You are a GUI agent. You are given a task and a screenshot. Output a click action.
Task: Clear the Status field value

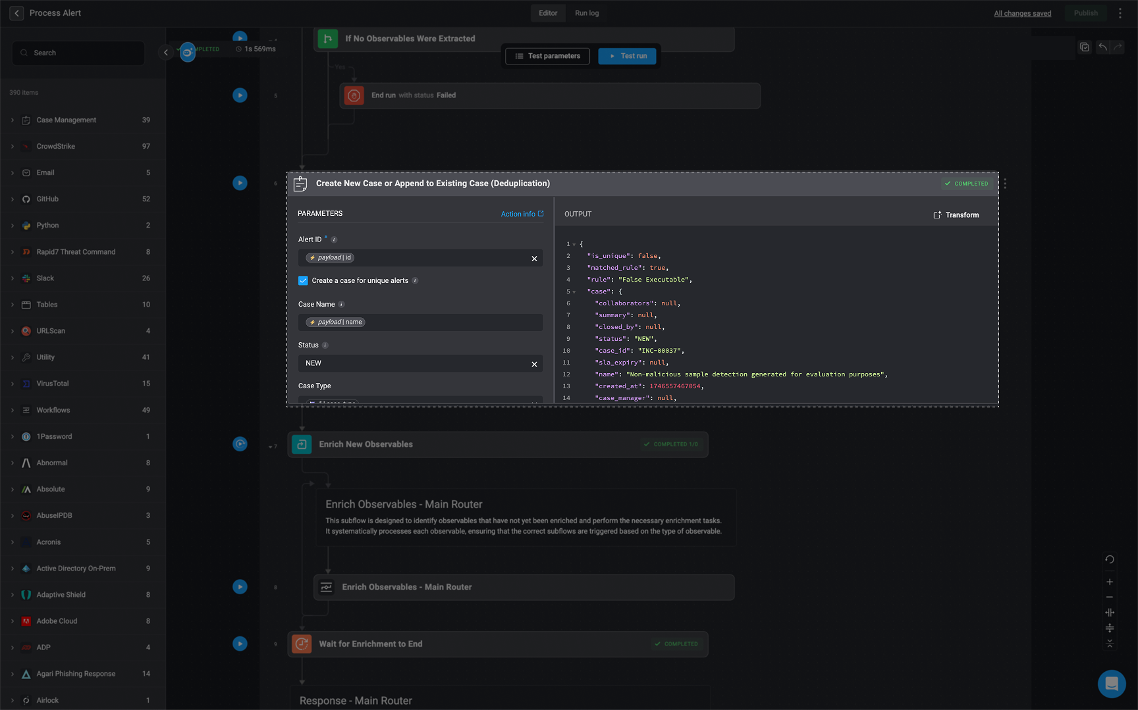click(534, 364)
